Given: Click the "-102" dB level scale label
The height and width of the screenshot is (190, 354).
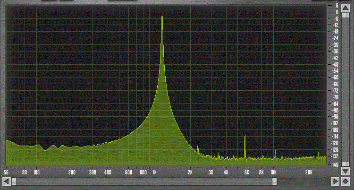Looking at the screenshot, I should (x=335, y=123).
